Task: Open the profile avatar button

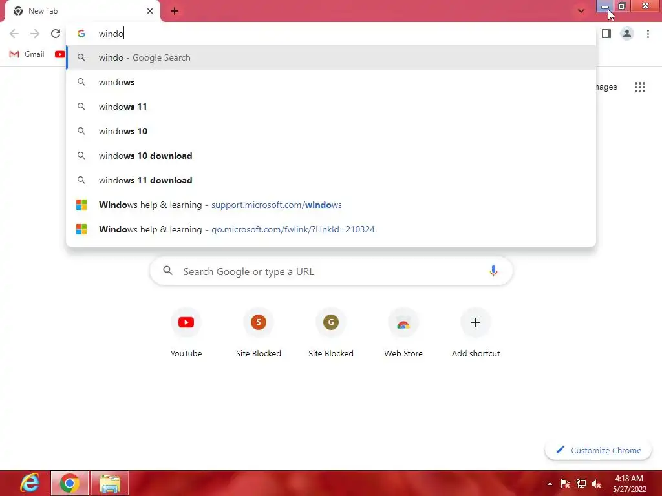Action: pos(627,34)
